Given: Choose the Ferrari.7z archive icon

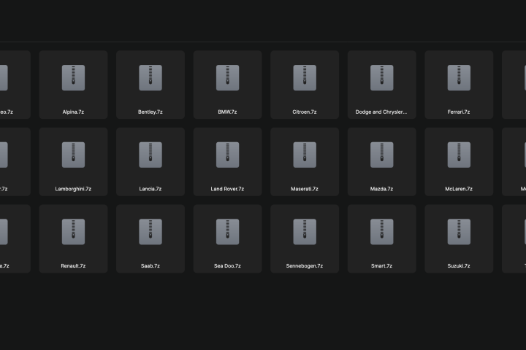Looking at the screenshot, I should click(x=460, y=78).
